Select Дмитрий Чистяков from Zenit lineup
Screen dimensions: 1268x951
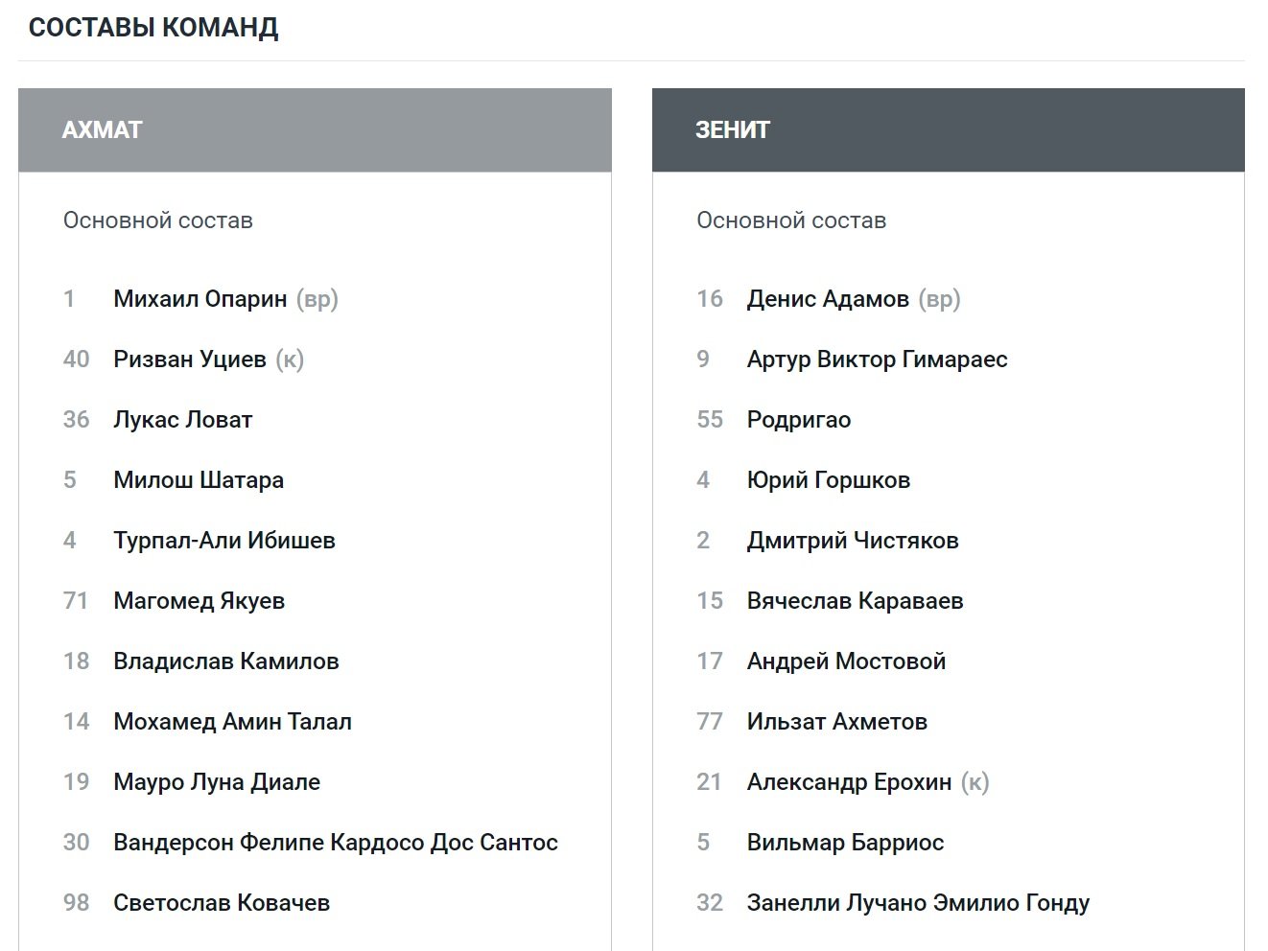[852, 541]
